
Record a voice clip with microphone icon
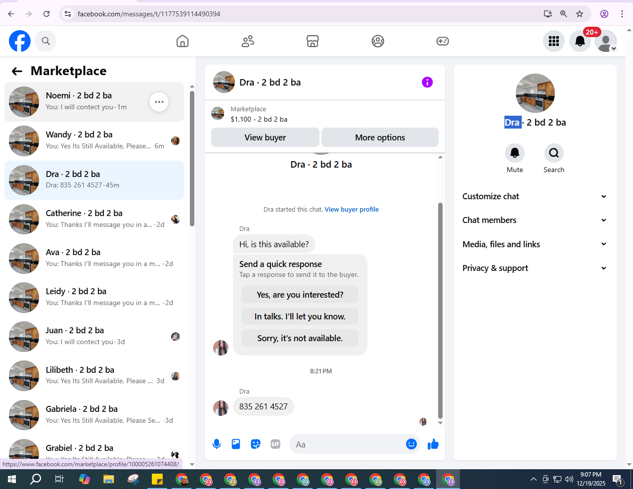(x=217, y=444)
